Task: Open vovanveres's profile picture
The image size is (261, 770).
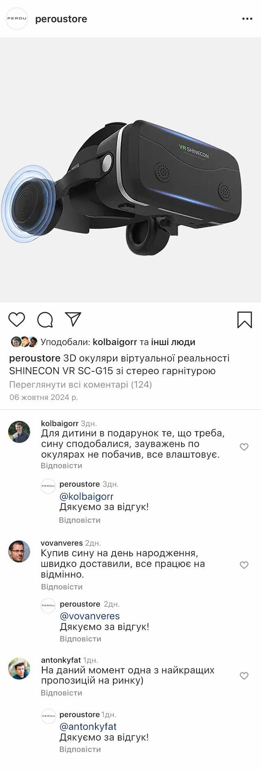Action: (19, 551)
